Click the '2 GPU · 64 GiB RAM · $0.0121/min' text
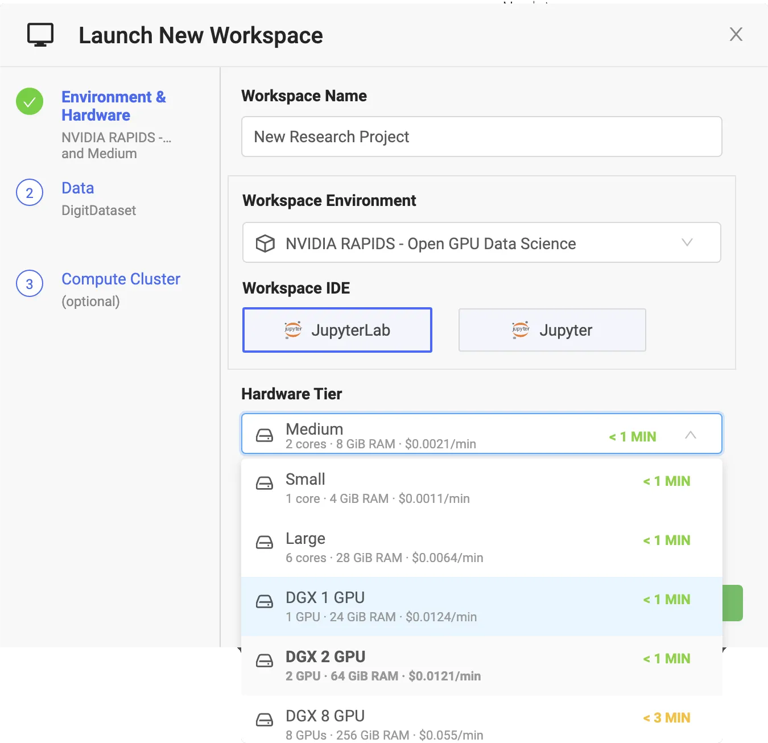 click(383, 676)
